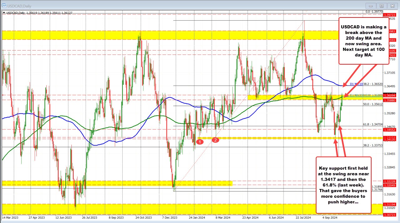
Task: Select the annotation about the break above 200 day MA
Action: pyautogui.click(x=364, y=41)
